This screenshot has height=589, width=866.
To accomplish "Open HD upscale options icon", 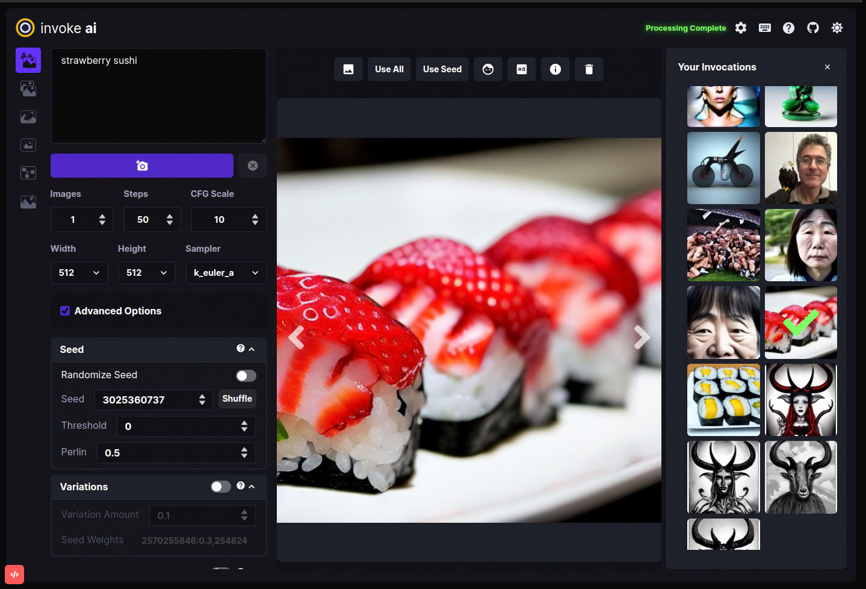I will pos(522,69).
